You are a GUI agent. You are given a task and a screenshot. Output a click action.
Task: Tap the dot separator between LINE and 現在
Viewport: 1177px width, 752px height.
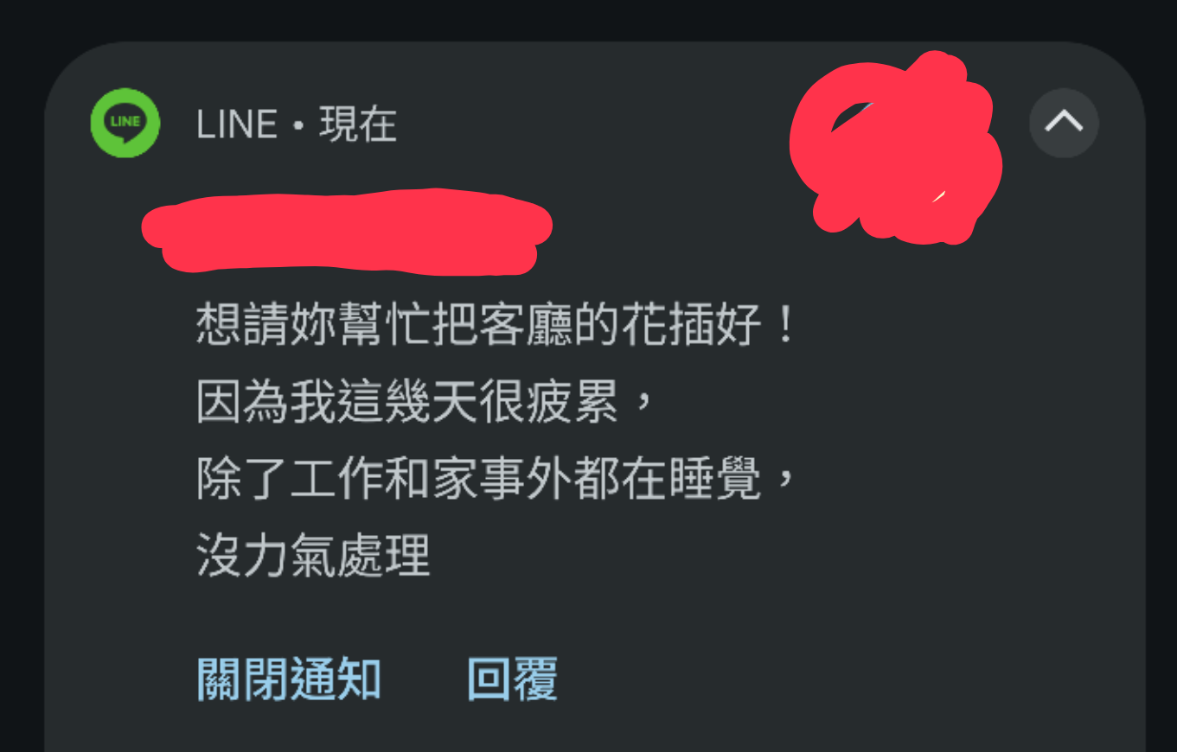click(x=298, y=127)
